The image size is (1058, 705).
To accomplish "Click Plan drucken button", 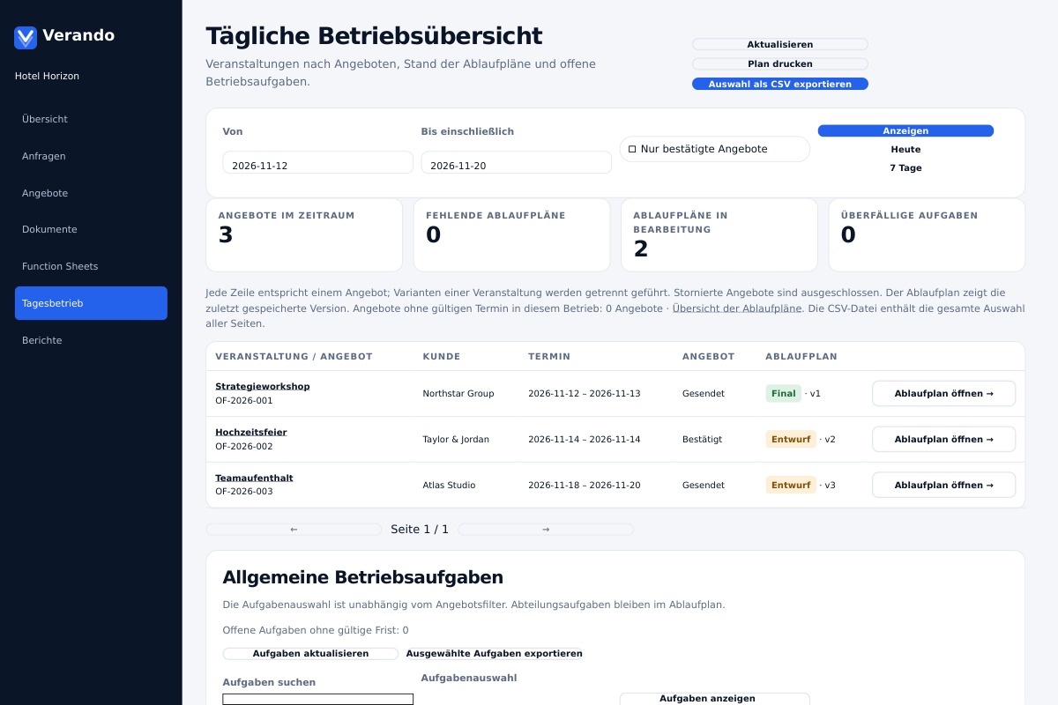I will 780,63.
